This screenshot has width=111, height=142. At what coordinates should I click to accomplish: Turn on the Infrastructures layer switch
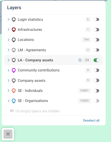[x=96, y=30]
